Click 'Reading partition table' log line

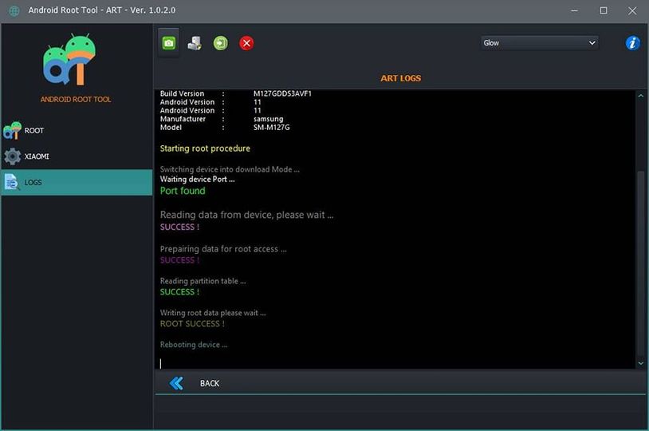tap(203, 281)
